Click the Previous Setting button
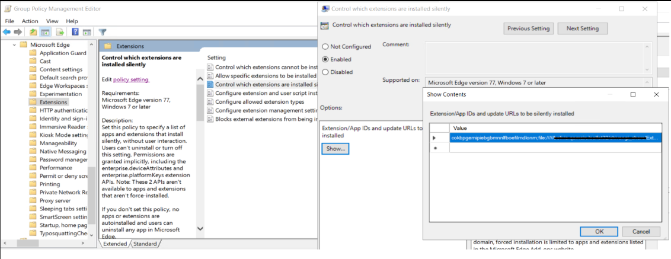The image size is (671, 259). [528, 28]
